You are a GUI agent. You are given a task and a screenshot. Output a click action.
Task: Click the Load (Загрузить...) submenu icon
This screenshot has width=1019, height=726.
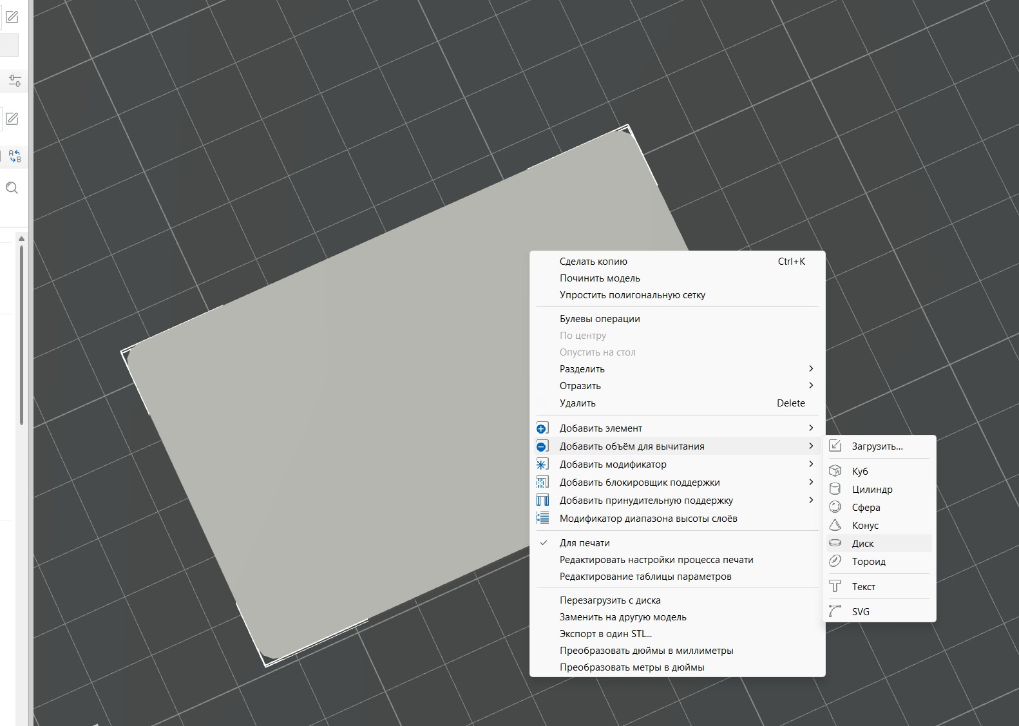tap(835, 446)
